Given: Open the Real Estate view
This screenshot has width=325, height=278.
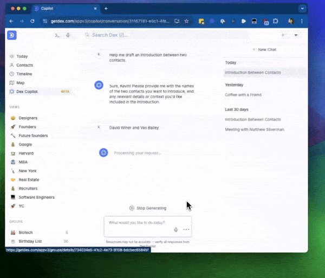Looking at the screenshot, I should [x=29, y=179].
